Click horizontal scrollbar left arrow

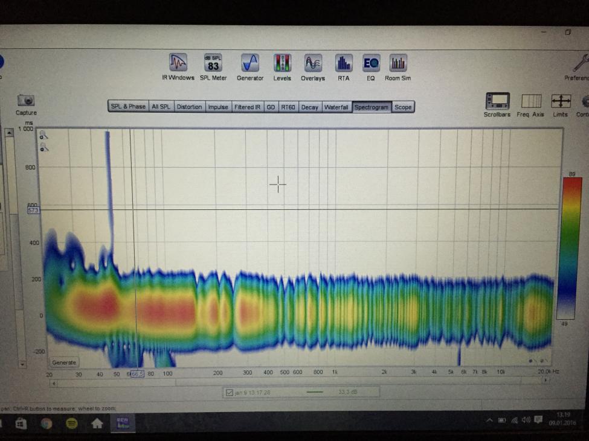click(x=54, y=383)
